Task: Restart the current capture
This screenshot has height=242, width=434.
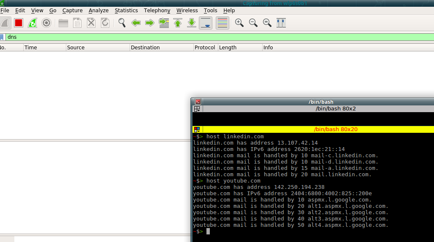Action: pyautogui.click(x=33, y=23)
